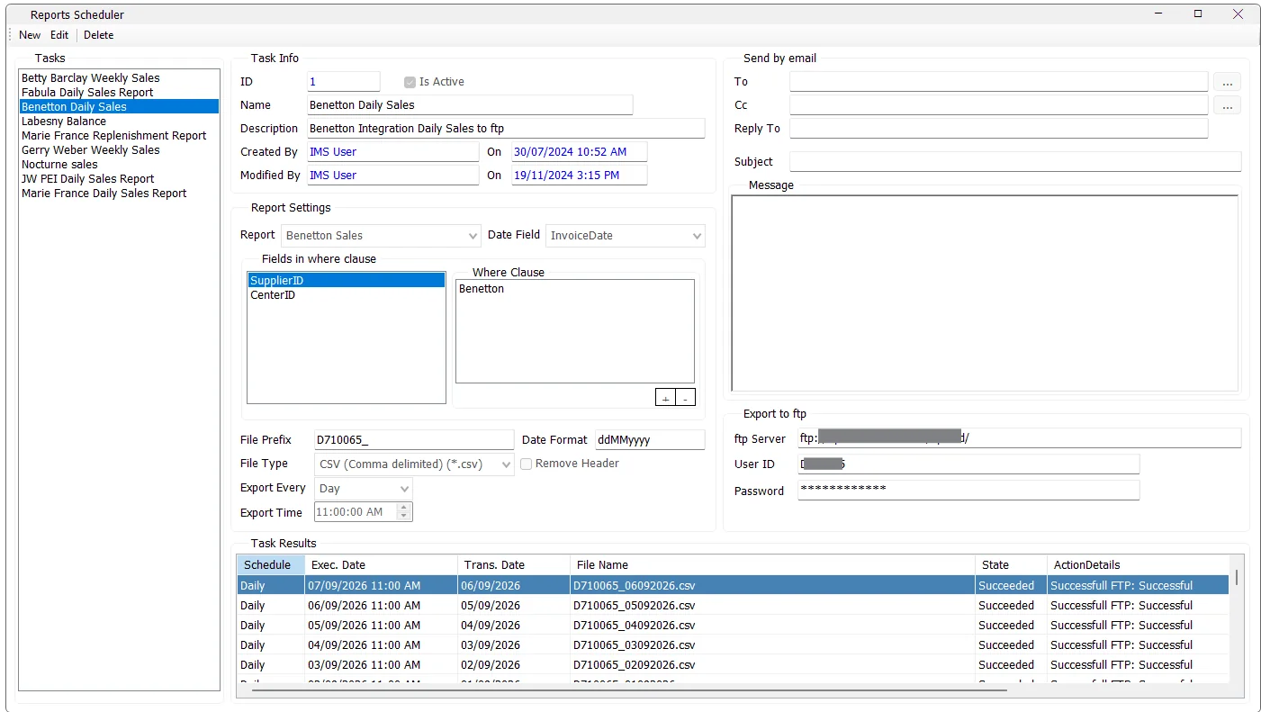
Task: Click inside the Message text area
Action: coord(985,293)
